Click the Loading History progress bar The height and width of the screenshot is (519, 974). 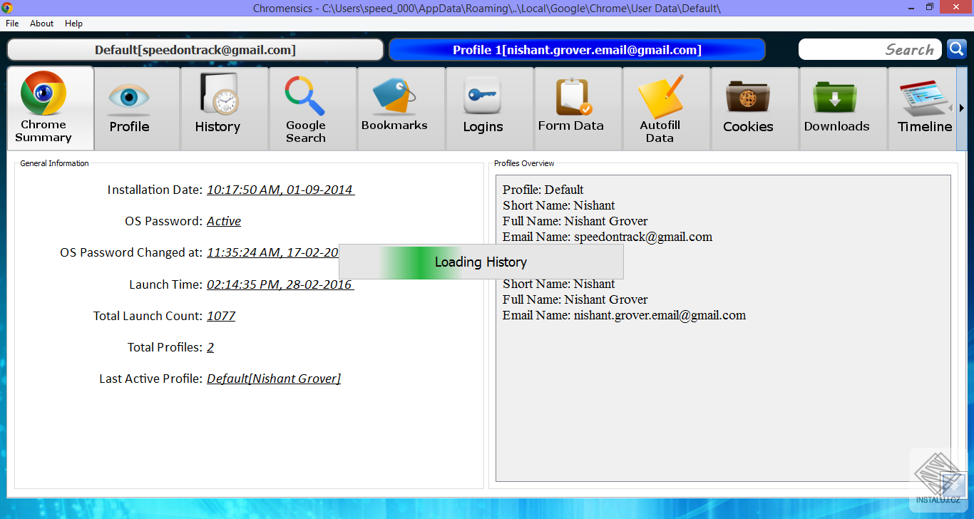[x=481, y=262]
